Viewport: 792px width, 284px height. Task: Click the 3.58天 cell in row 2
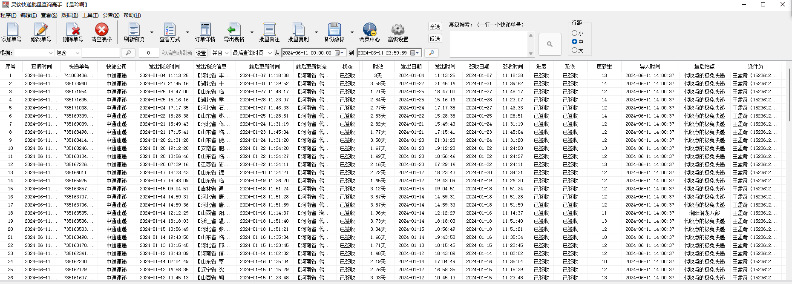378,83
